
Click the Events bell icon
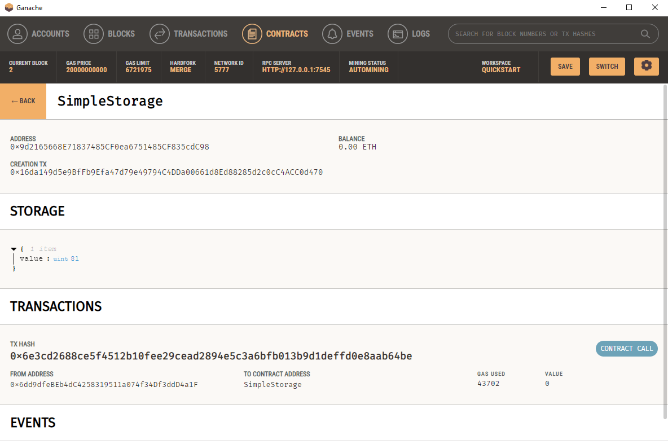click(x=332, y=34)
